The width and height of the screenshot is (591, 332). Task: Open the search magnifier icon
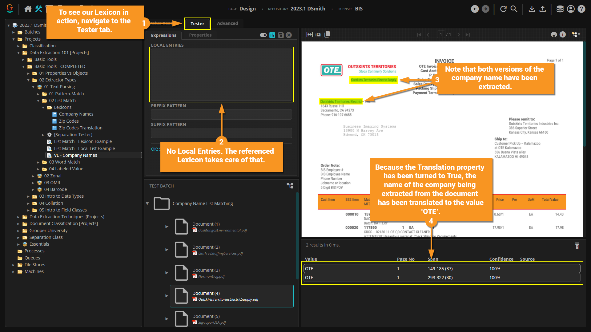[x=514, y=9]
